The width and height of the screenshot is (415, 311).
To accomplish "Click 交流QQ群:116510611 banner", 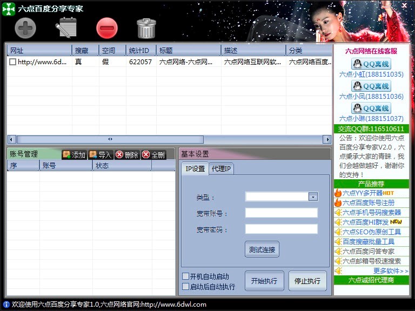I will 371,129.
